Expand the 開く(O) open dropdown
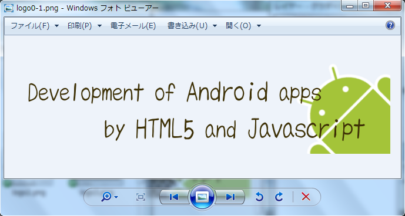 243,26
